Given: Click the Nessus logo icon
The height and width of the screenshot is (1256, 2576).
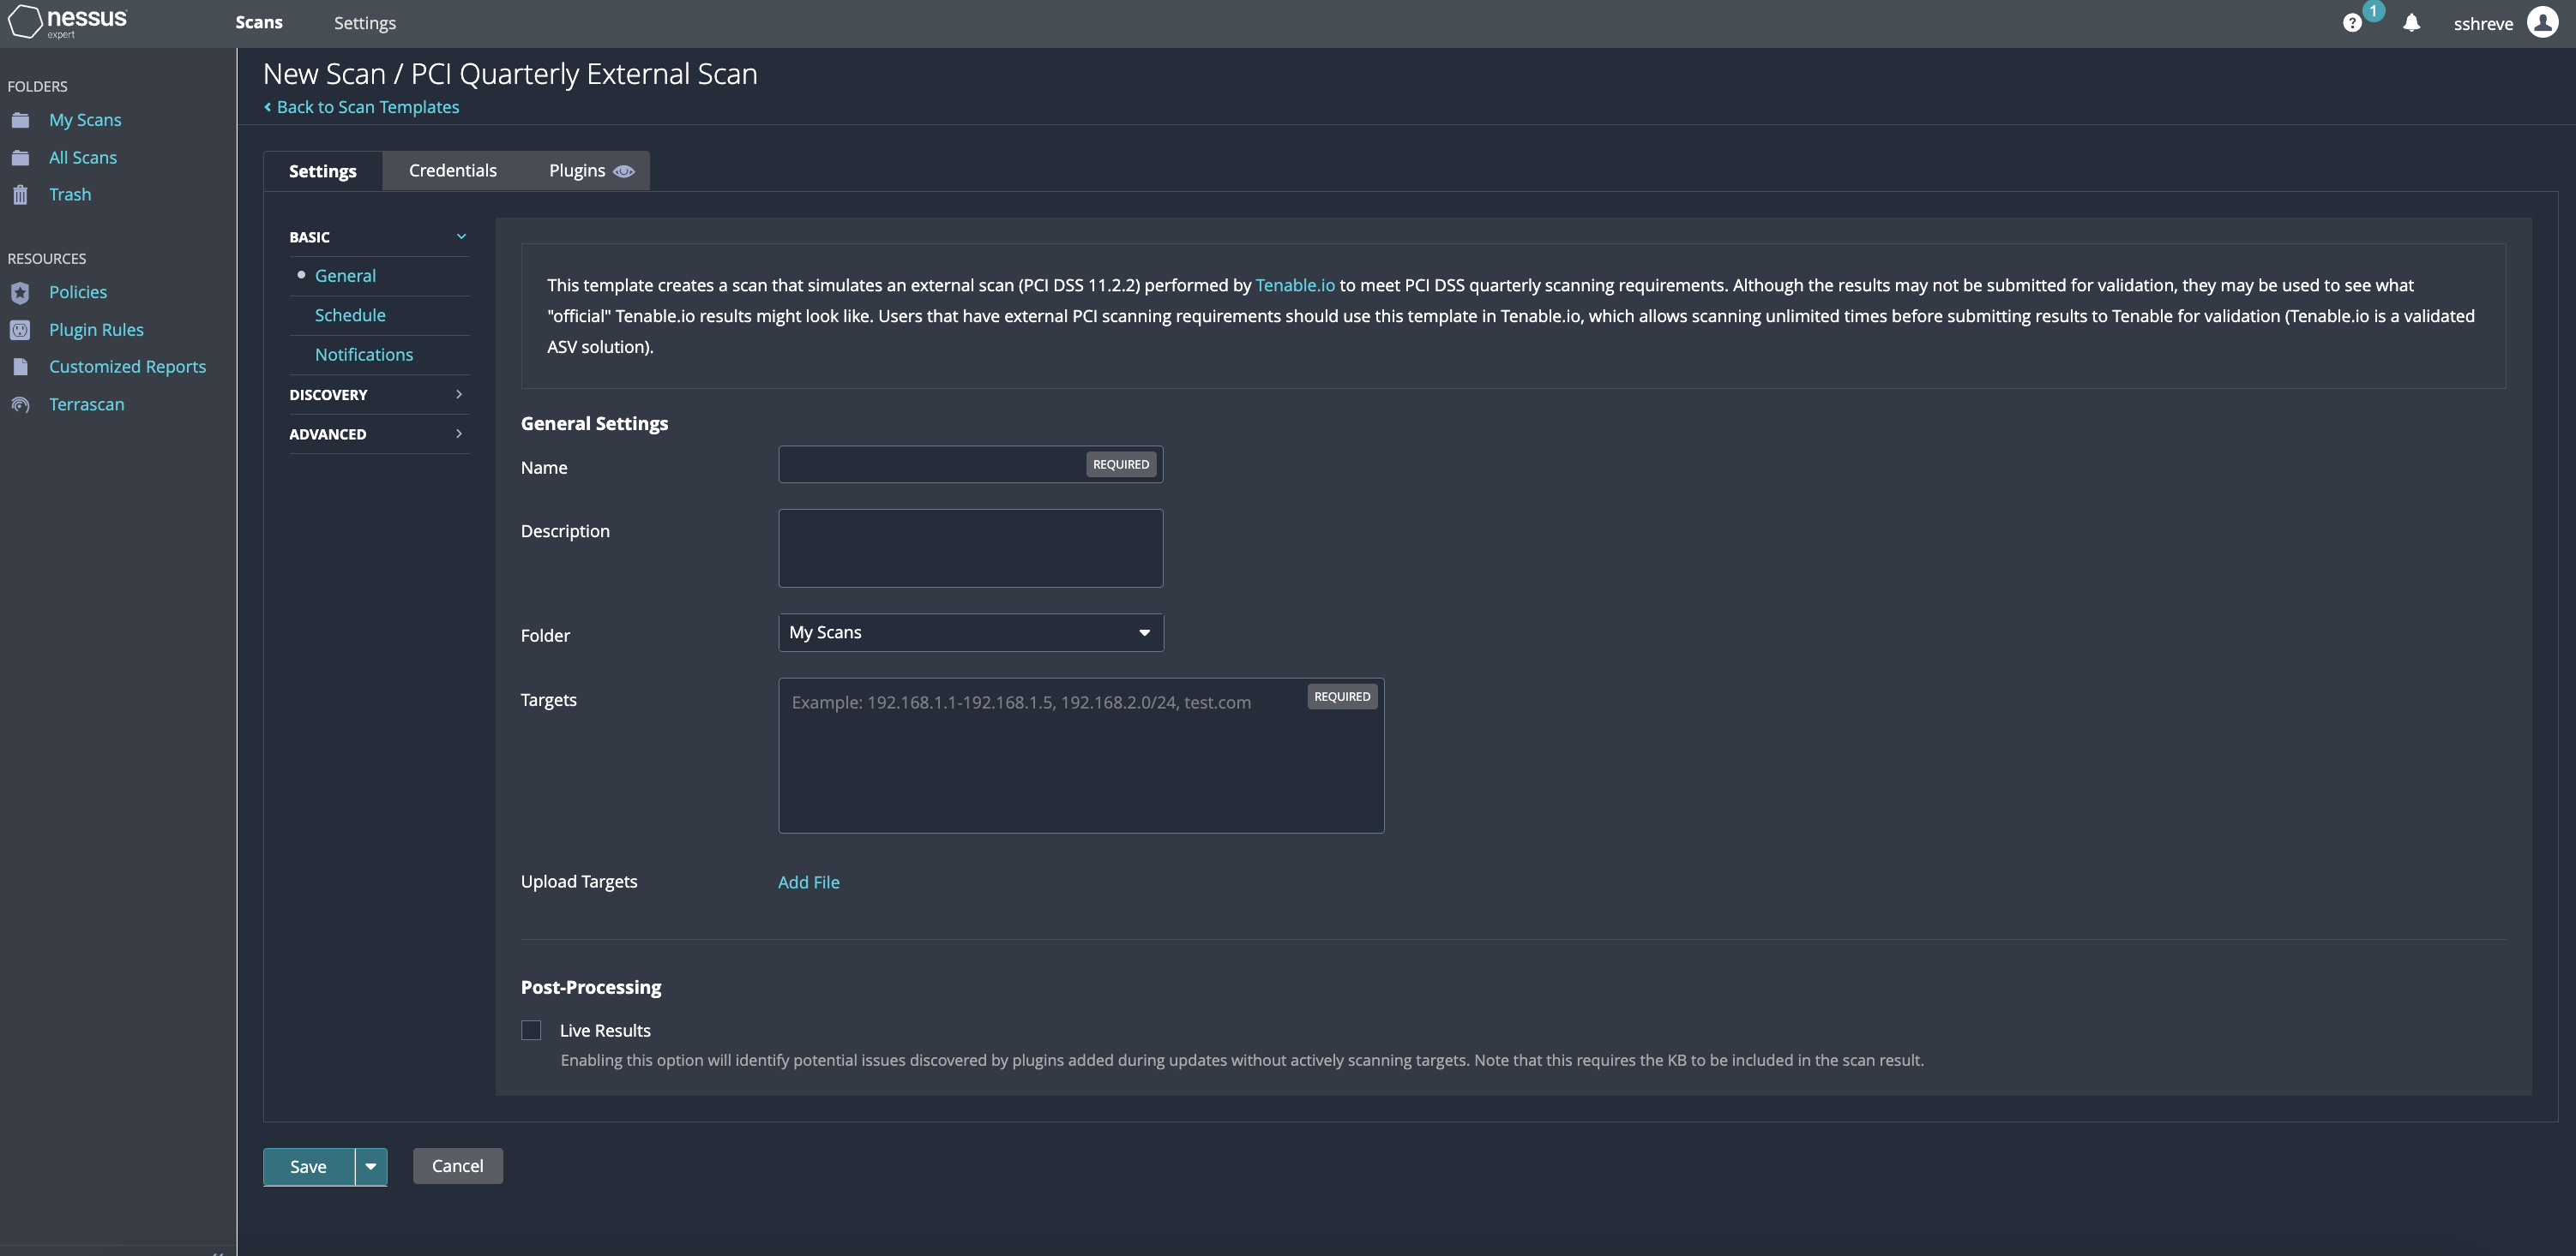Looking at the screenshot, I should click(x=25, y=22).
